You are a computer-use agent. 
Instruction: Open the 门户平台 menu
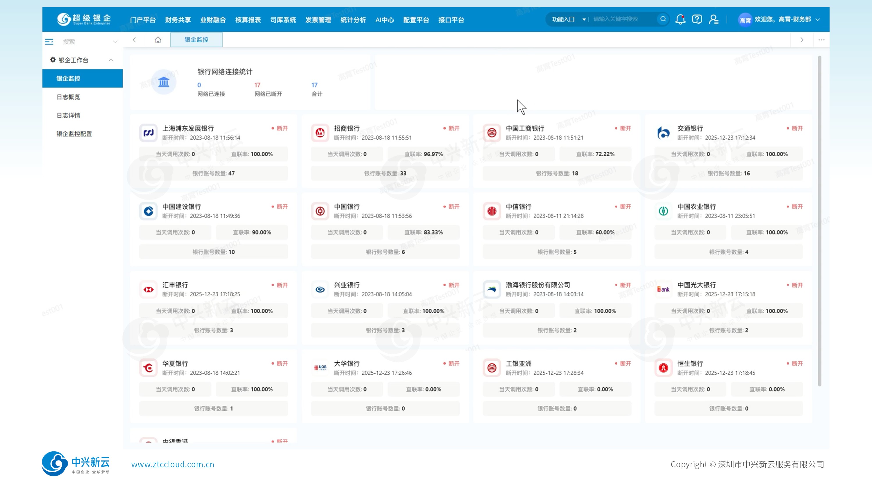[x=143, y=20]
